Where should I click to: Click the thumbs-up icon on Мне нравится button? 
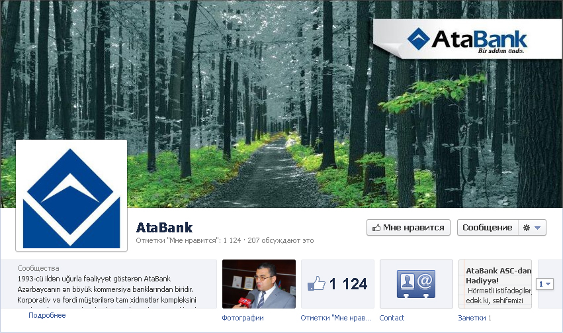376,227
